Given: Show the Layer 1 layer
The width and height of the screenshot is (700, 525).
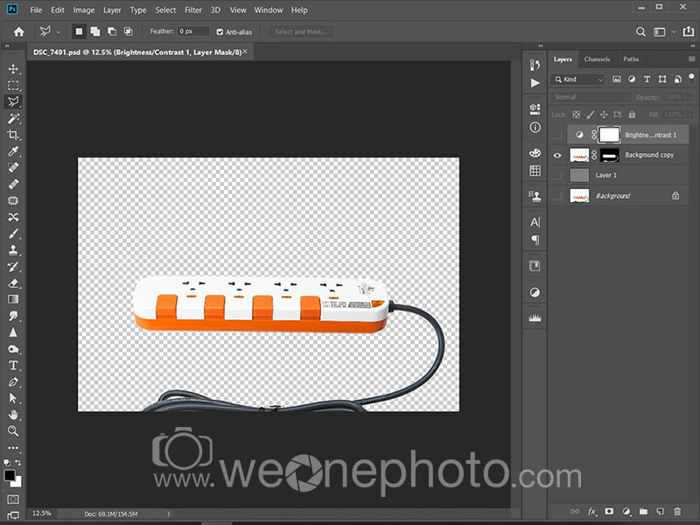Looking at the screenshot, I should [x=557, y=175].
